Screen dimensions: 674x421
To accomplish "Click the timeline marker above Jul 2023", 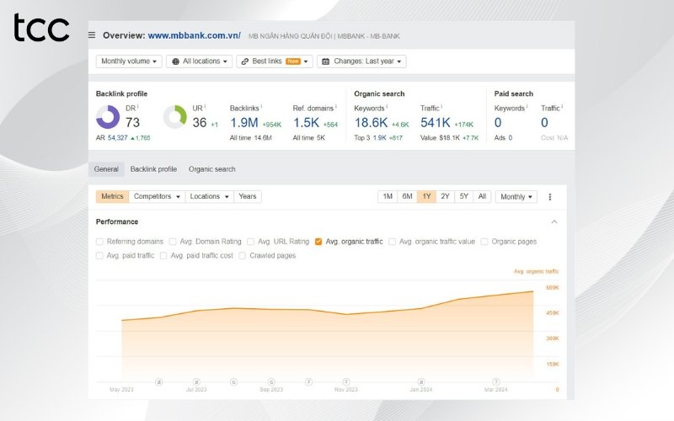I will pos(196,381).
